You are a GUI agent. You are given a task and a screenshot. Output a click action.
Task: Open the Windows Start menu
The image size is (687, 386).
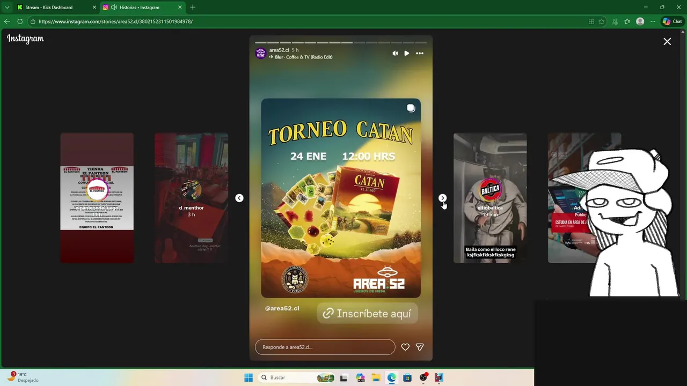tap(249, 377)
